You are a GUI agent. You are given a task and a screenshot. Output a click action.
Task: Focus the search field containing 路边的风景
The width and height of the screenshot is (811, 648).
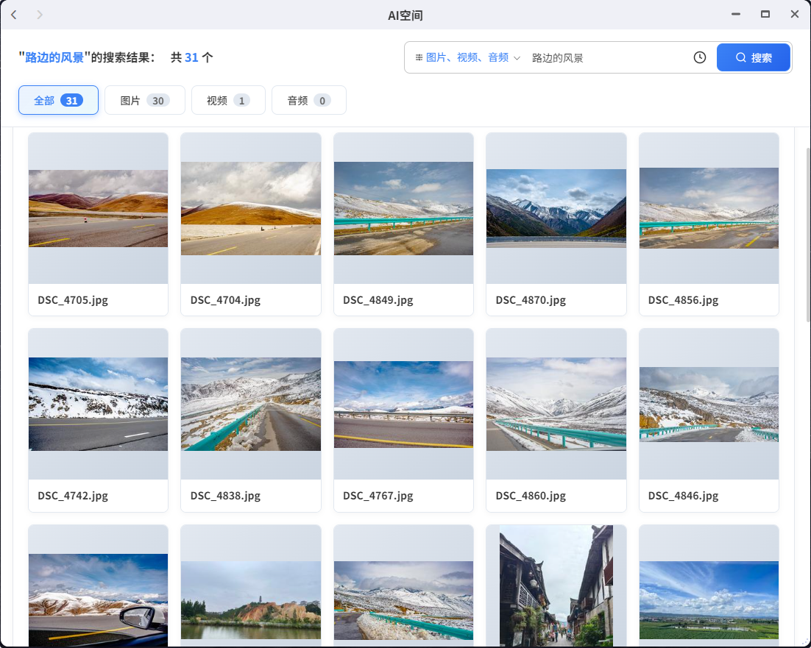[x=608, y=57]
